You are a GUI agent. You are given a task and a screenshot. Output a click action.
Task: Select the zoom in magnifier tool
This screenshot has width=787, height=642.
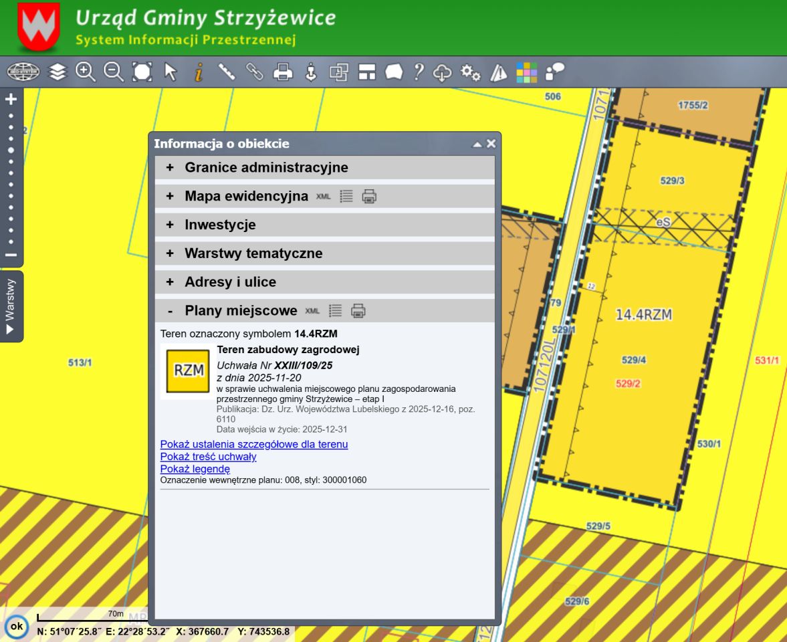tap(86, 72)
